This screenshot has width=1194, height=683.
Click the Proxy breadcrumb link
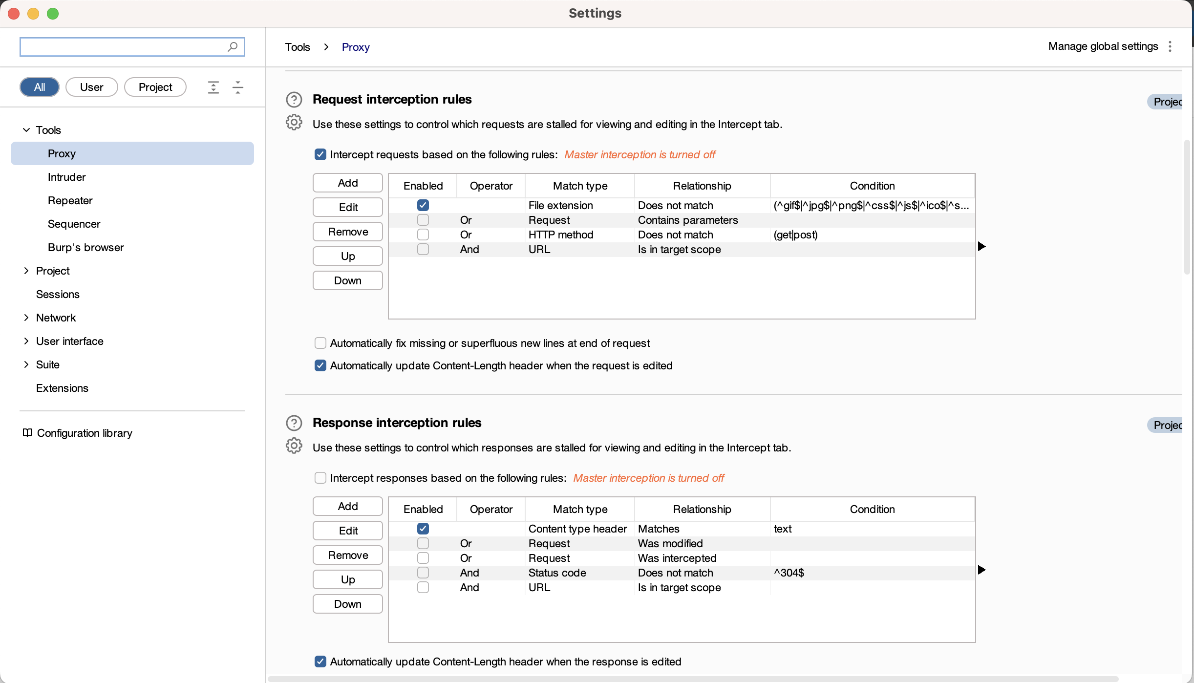(356, 47)
